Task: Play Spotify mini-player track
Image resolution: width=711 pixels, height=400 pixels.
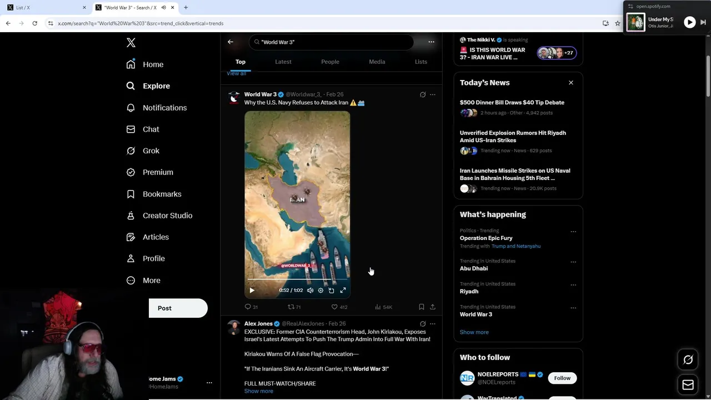Action: 689,22
